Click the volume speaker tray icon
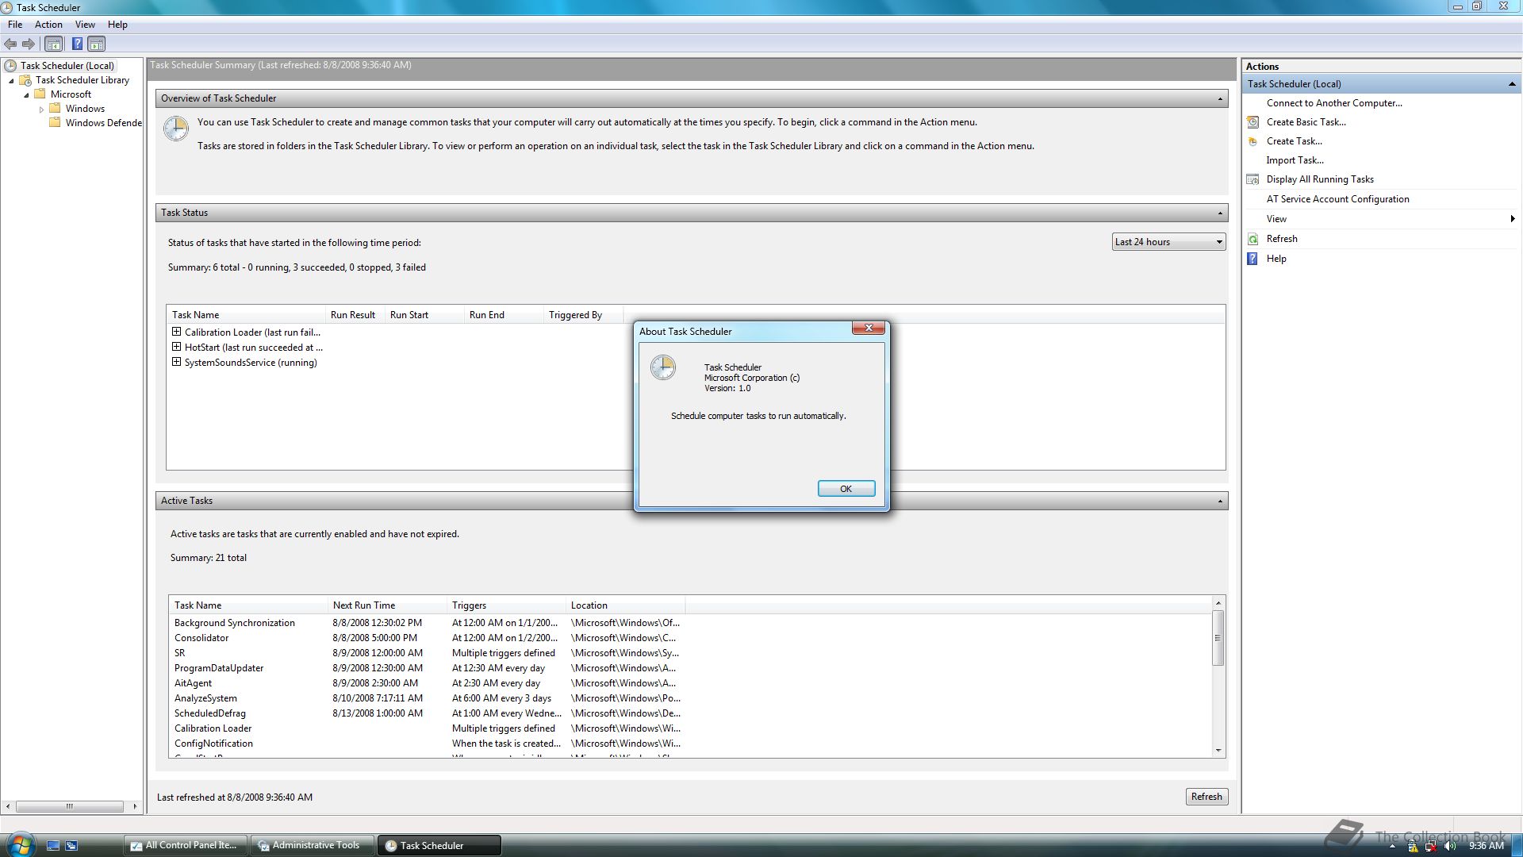 (1450, 846)
